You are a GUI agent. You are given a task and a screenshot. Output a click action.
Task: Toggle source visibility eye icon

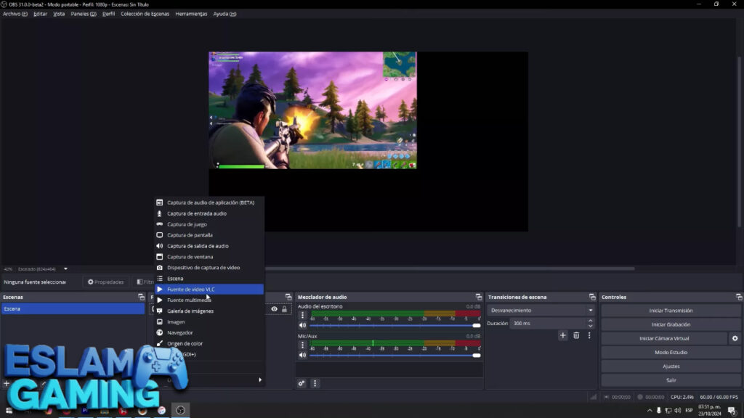pyautogui.click(x=274, y=309)
